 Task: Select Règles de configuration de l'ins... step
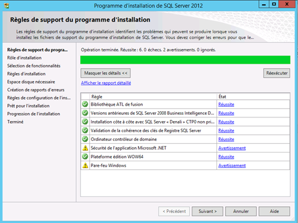click(x=39, y=98)
